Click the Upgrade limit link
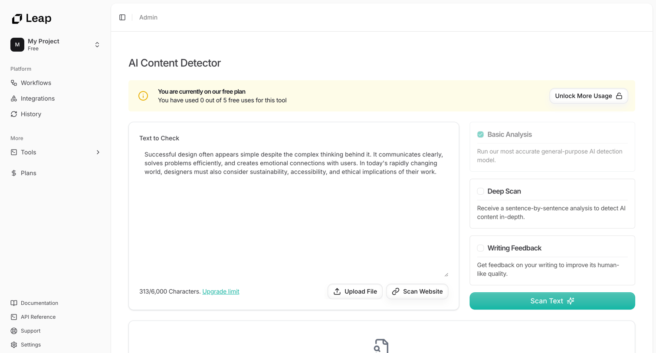The width and height of the screenshot is (656, 353). (221, 291)
